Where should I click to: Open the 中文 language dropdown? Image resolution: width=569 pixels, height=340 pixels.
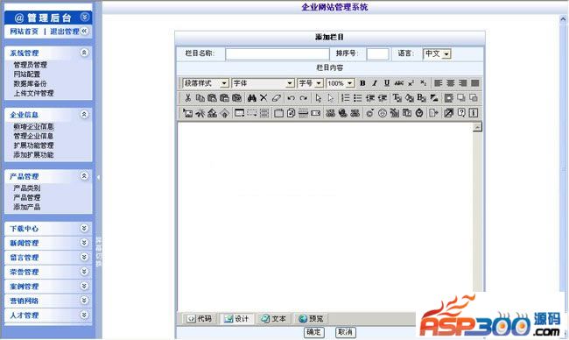click(437, 53)
